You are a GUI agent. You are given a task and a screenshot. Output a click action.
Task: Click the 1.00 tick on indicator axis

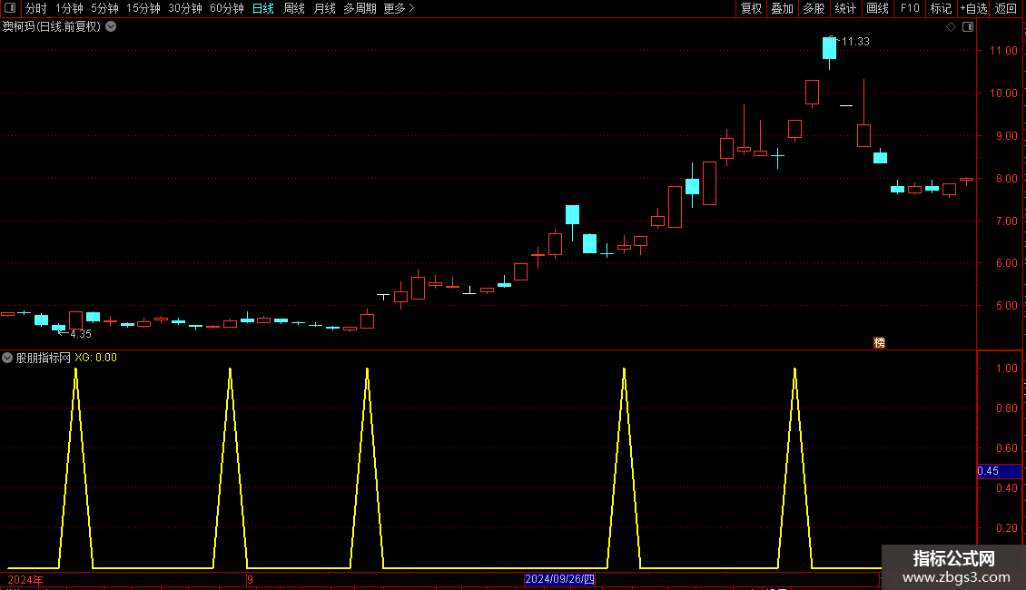coord(1006,369)
